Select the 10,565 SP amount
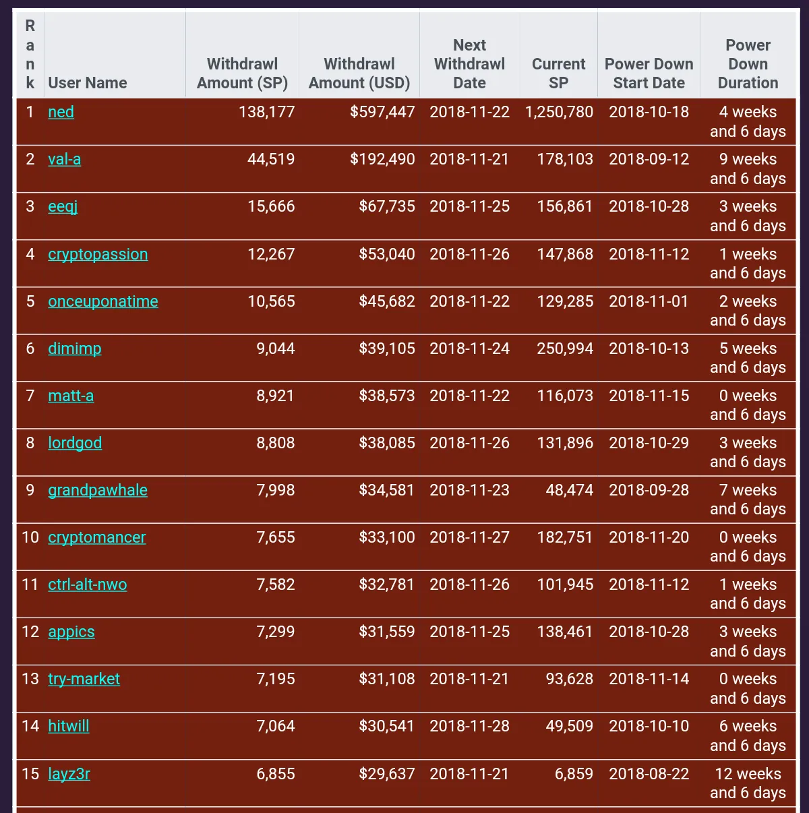The height and width of the screenshot is (813, 809). (x=271, y=302)
